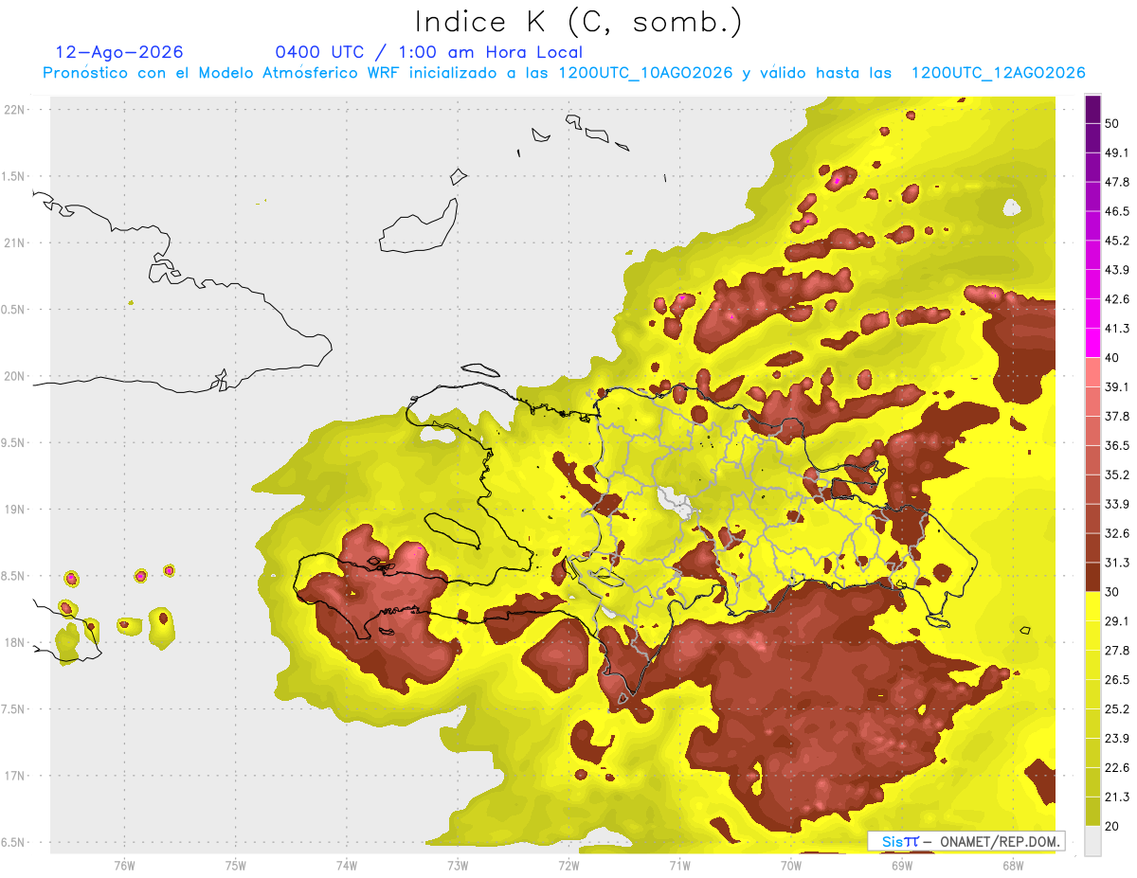This screenshot has height=878, width=1137.
Task: Click the '75W' longitude axis label
Action: coord(236,865)
